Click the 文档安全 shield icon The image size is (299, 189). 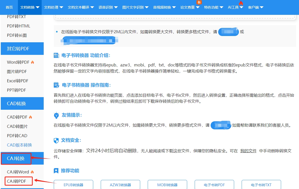click(56, 141)
